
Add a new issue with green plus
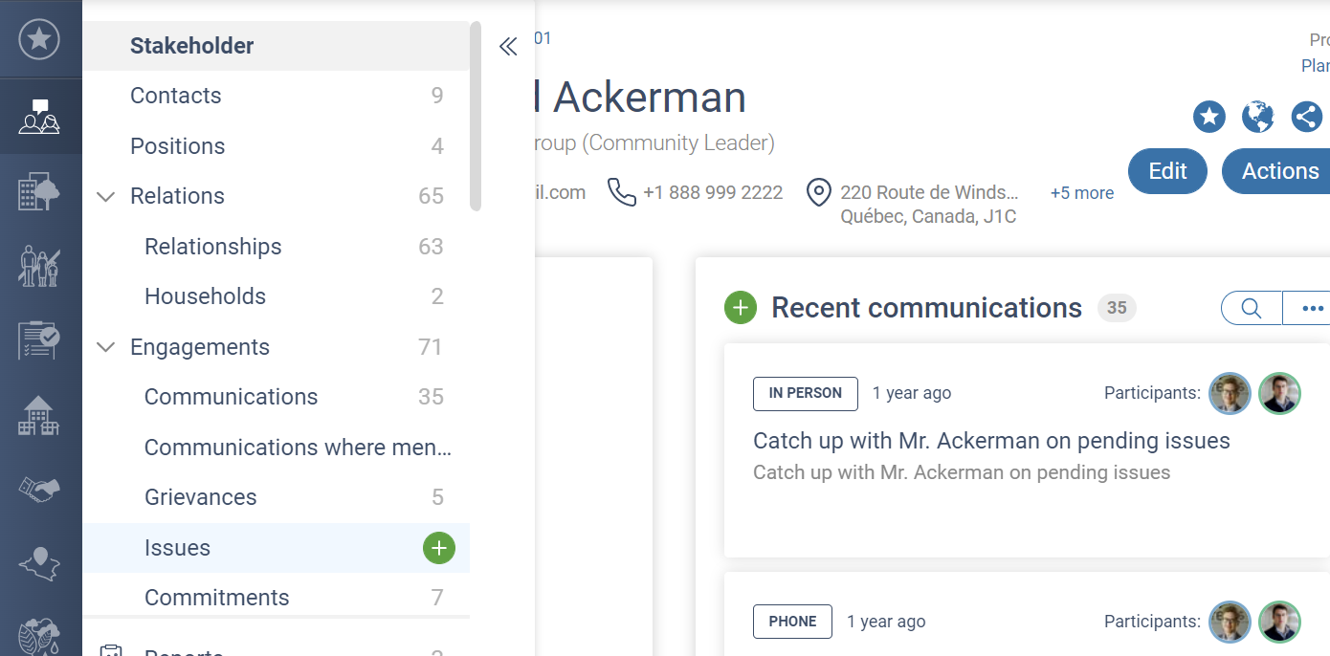click(439, 548)
